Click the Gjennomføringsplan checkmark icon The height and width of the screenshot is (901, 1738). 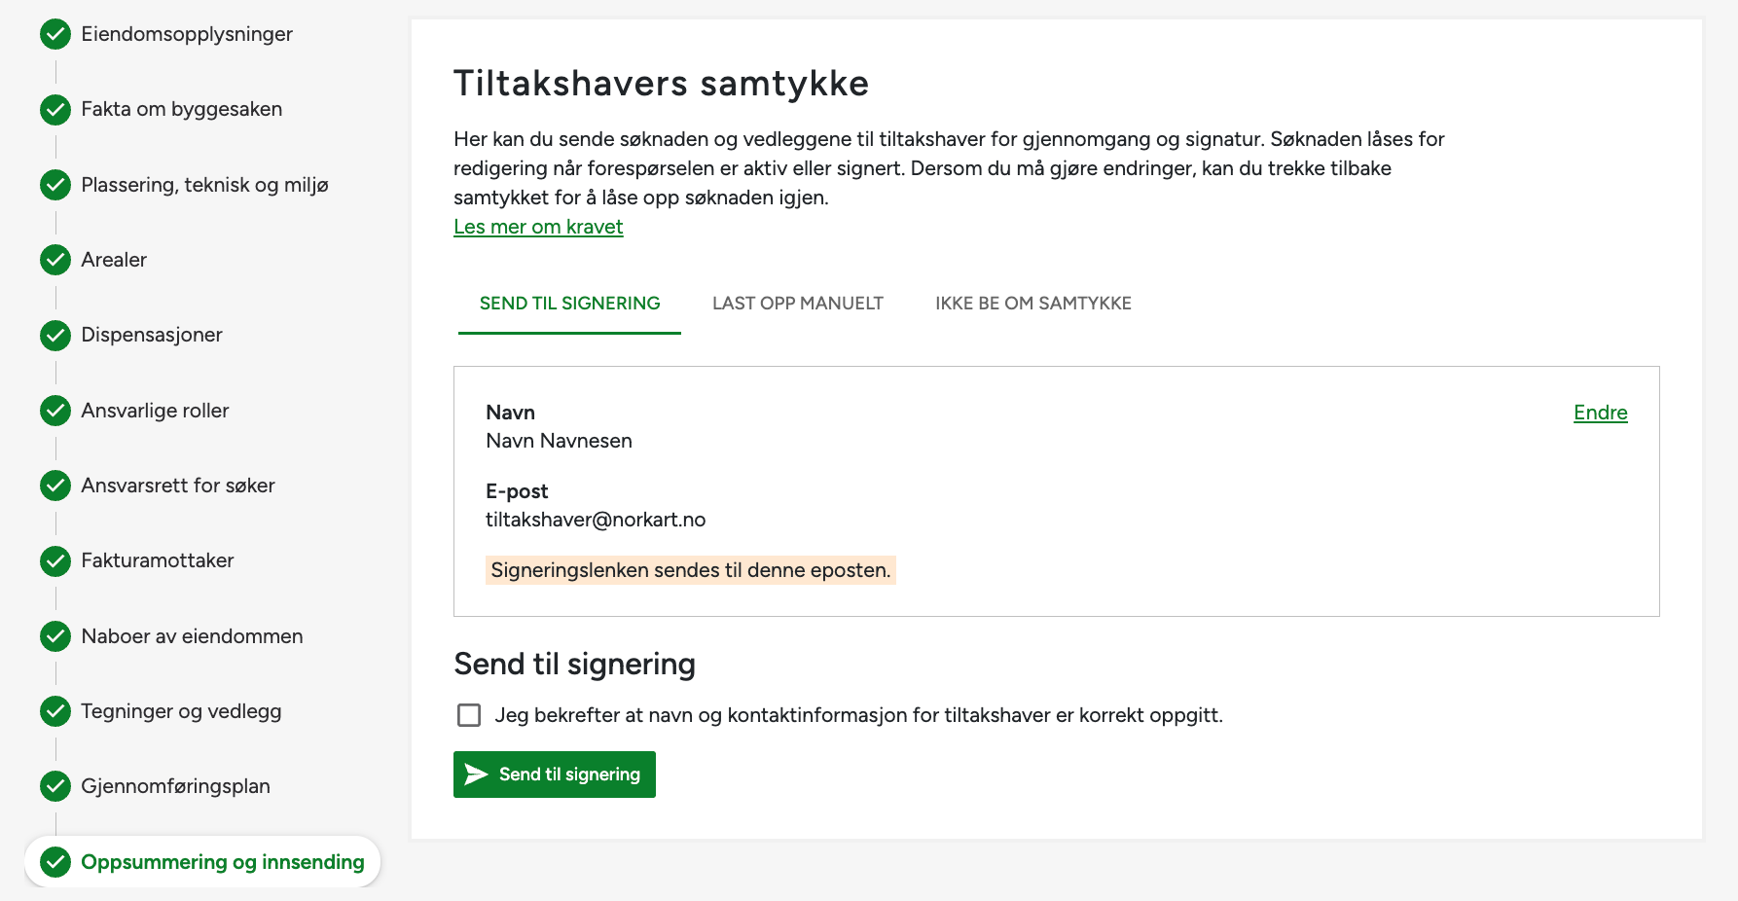point(55,786)
